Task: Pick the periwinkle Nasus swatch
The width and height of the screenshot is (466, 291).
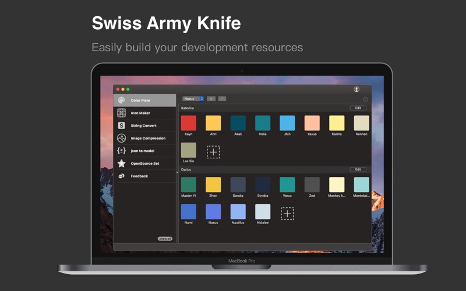Action: [x=213, y=211]
